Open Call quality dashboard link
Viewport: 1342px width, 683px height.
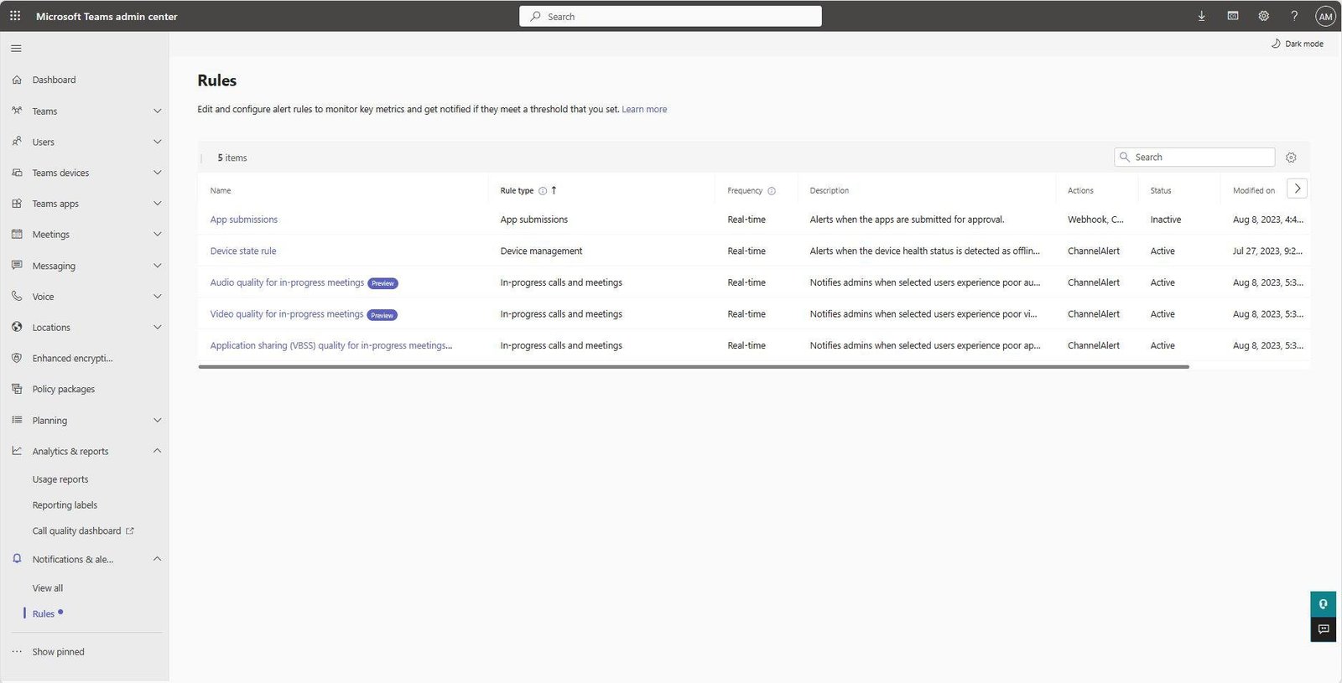click(82, 531)
